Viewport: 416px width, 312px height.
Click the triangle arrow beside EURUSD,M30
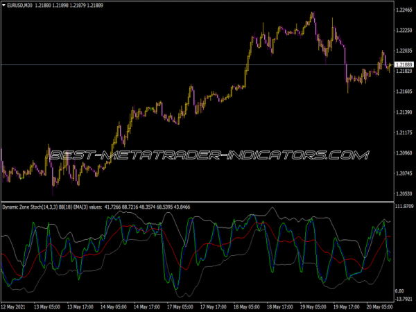4,6
